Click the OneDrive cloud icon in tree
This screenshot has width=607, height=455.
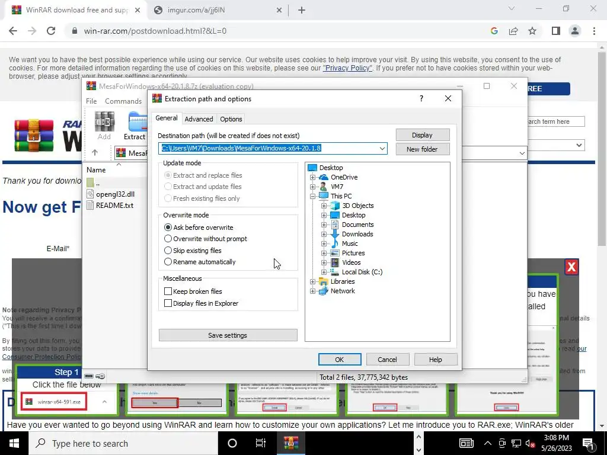point(323,177)
